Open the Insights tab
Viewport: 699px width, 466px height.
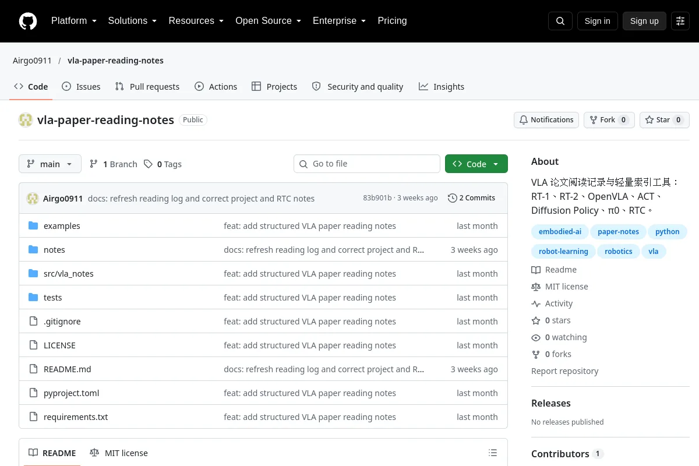click(x=442, y=87)
